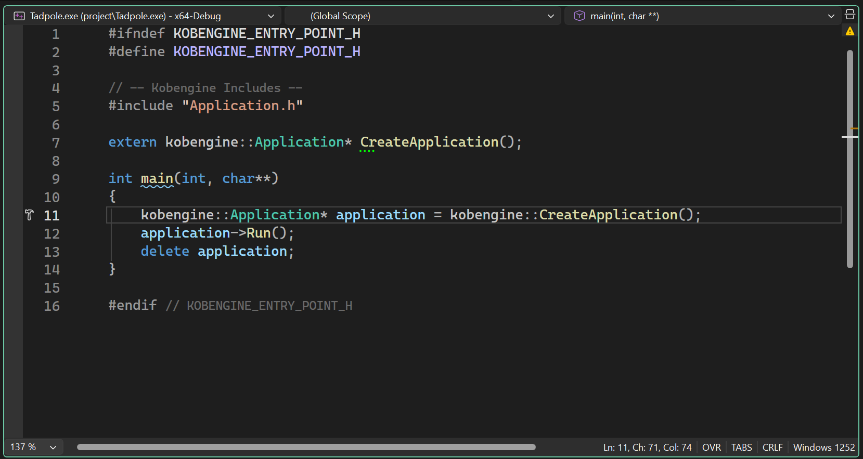Viewport: 863px width, 459px height.
Task: Click line number 16 in the margin
Action: (51, 306)
